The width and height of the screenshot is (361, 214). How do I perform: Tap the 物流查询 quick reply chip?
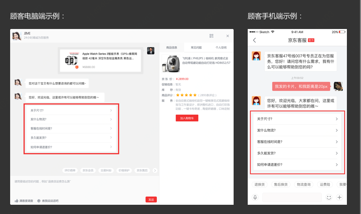point(304,185)
